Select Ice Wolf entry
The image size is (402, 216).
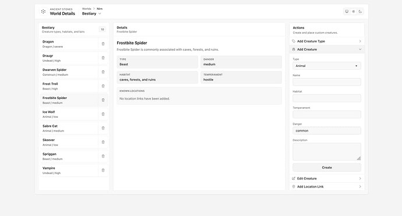69,114
